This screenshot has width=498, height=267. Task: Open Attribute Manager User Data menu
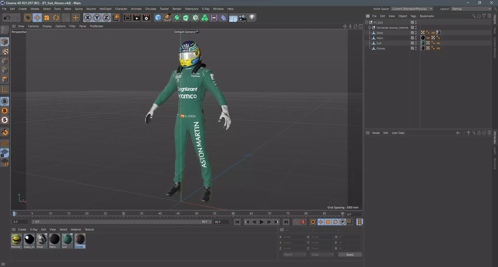click(x=398, y=133)
